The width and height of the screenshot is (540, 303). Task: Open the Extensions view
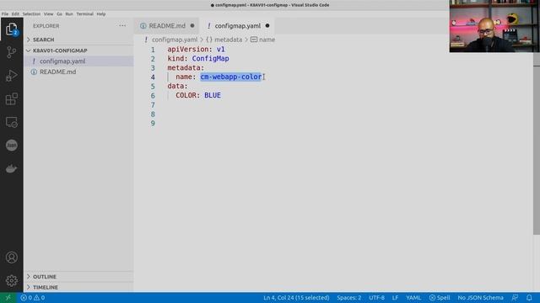pos(11,99)
